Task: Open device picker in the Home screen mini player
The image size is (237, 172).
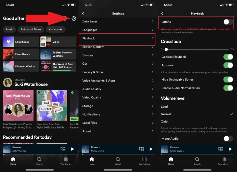Action: click(x=63, y=149)
